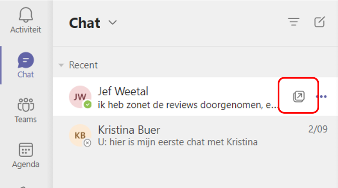Click the Chat header title

tap(85, 23)
